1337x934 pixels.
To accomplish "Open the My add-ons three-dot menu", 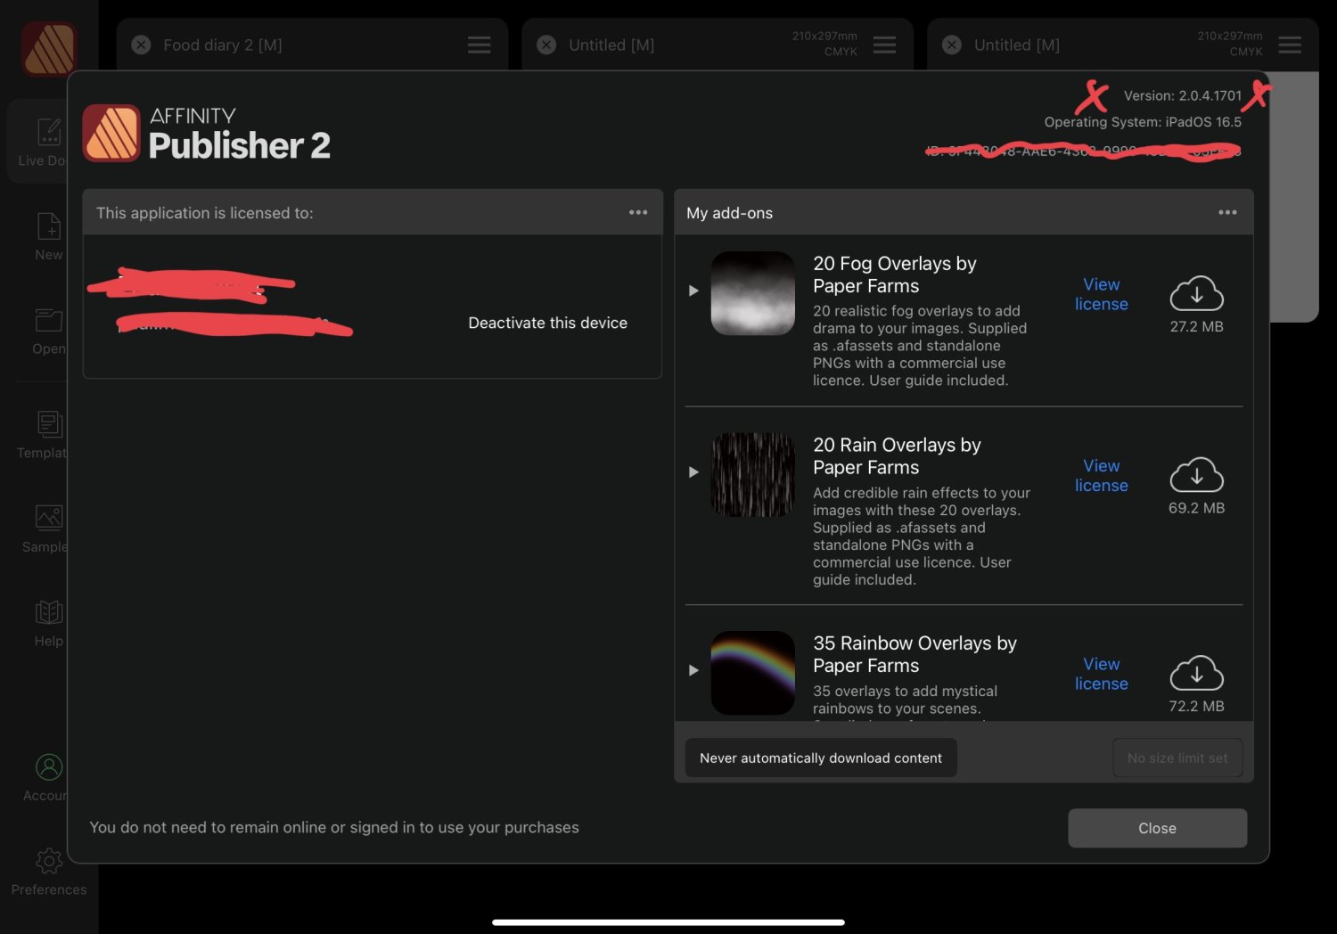I will coord(1227,212).
